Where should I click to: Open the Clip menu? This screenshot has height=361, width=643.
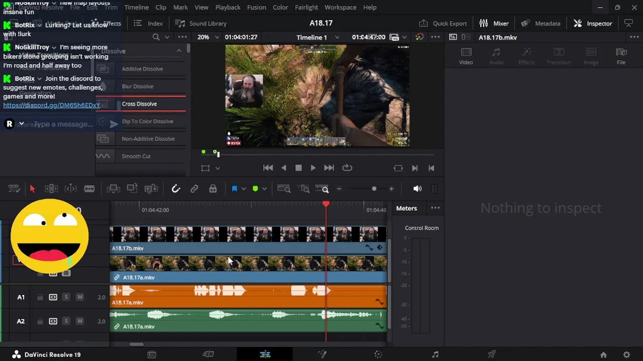[x=161, y=7]
